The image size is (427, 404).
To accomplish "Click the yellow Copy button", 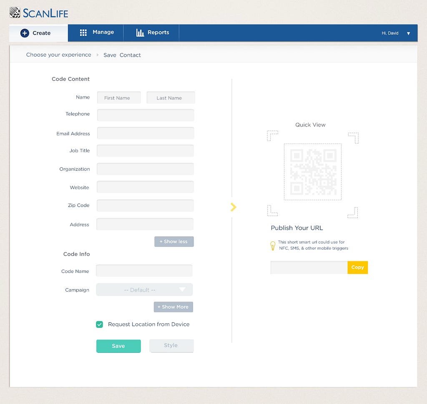I will coord(357,268).
